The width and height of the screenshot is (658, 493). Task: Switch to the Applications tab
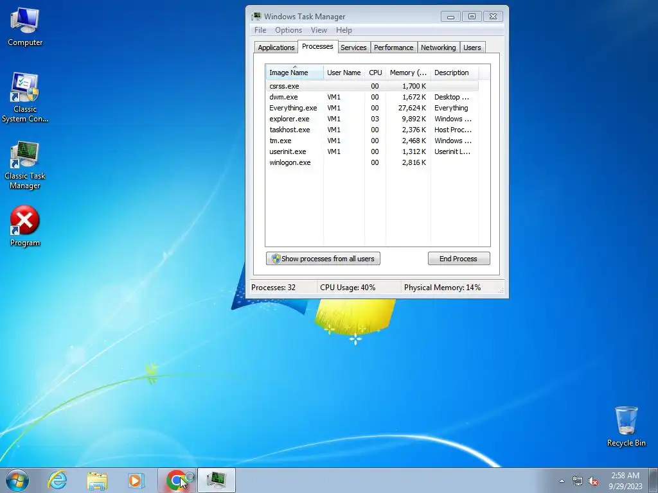point(276,48)
